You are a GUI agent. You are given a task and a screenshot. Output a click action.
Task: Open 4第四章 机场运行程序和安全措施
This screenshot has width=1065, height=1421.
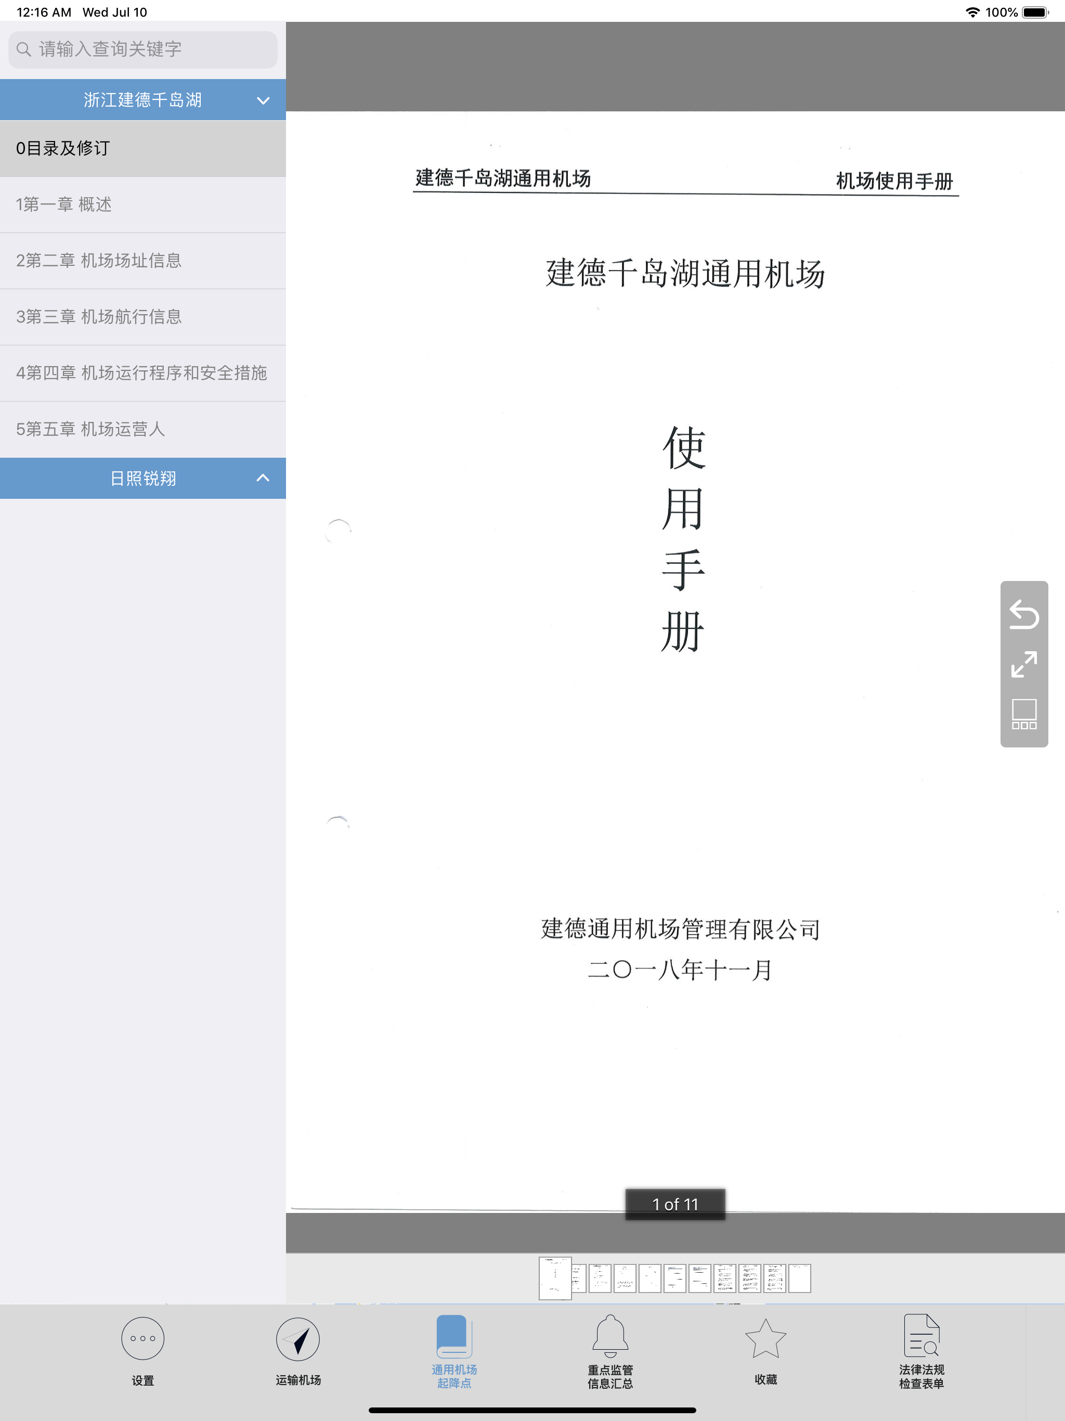pos(142,373)
